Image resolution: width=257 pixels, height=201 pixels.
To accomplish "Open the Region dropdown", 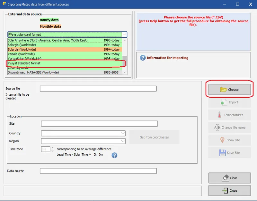I will (123, 141).
